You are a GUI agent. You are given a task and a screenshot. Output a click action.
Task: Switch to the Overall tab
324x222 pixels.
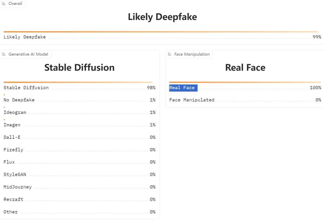13,3
